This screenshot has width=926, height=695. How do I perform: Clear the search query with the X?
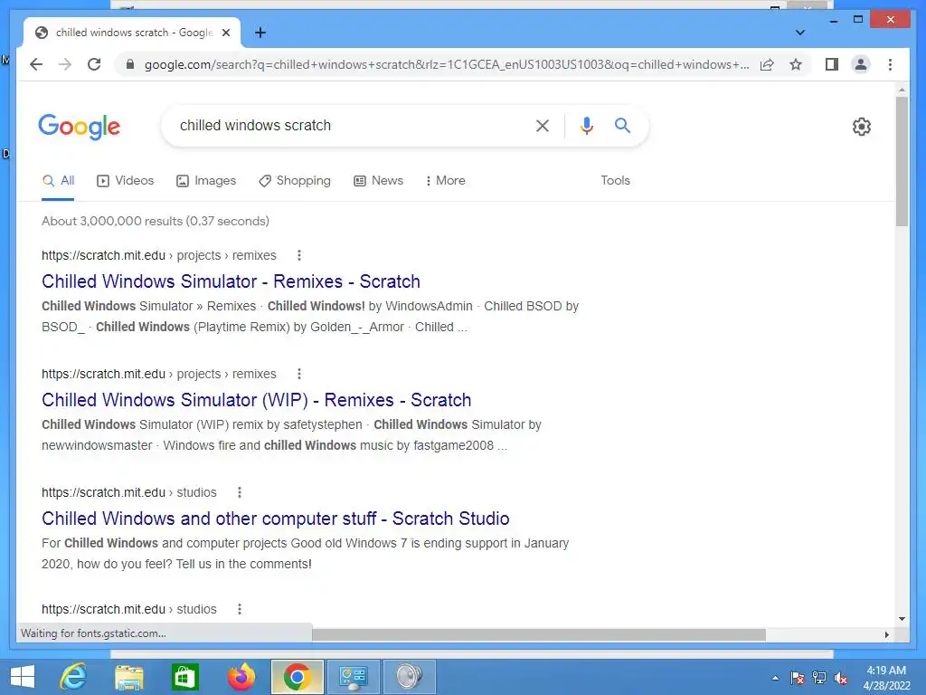(543, 125)
